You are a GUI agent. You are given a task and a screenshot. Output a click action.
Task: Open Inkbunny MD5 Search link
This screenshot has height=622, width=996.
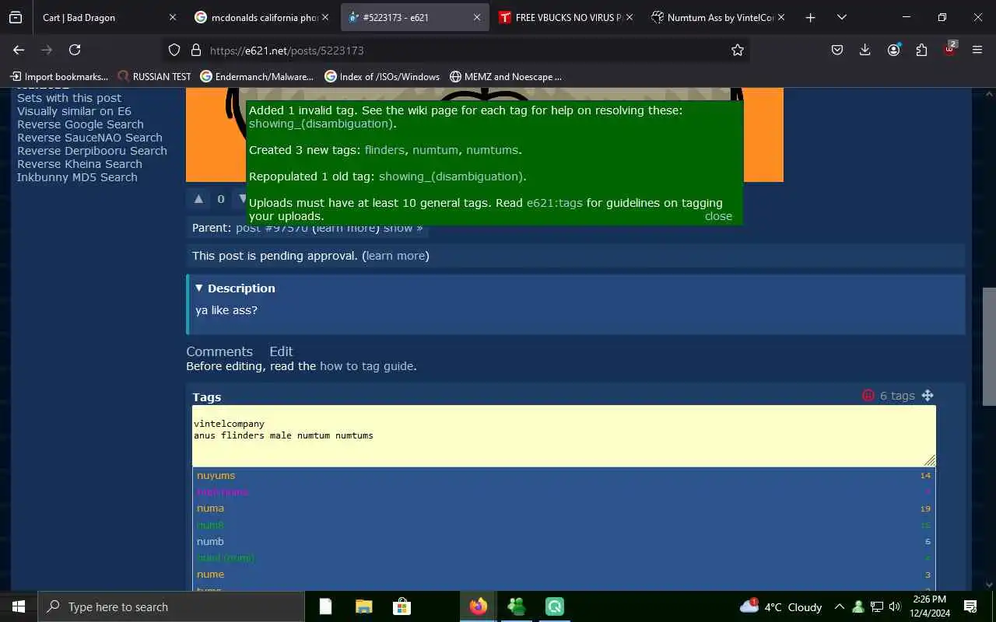coord(77,177)
